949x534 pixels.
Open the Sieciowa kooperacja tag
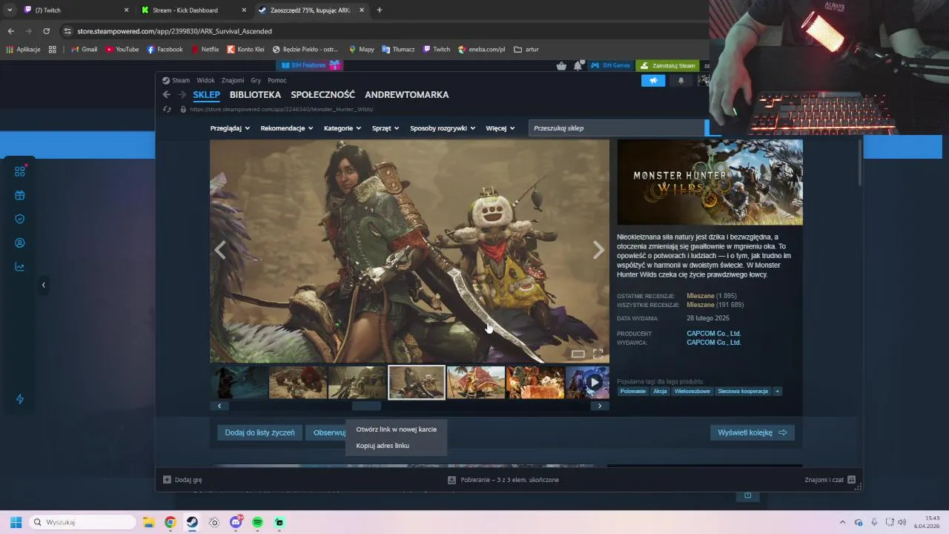point(742,392)
